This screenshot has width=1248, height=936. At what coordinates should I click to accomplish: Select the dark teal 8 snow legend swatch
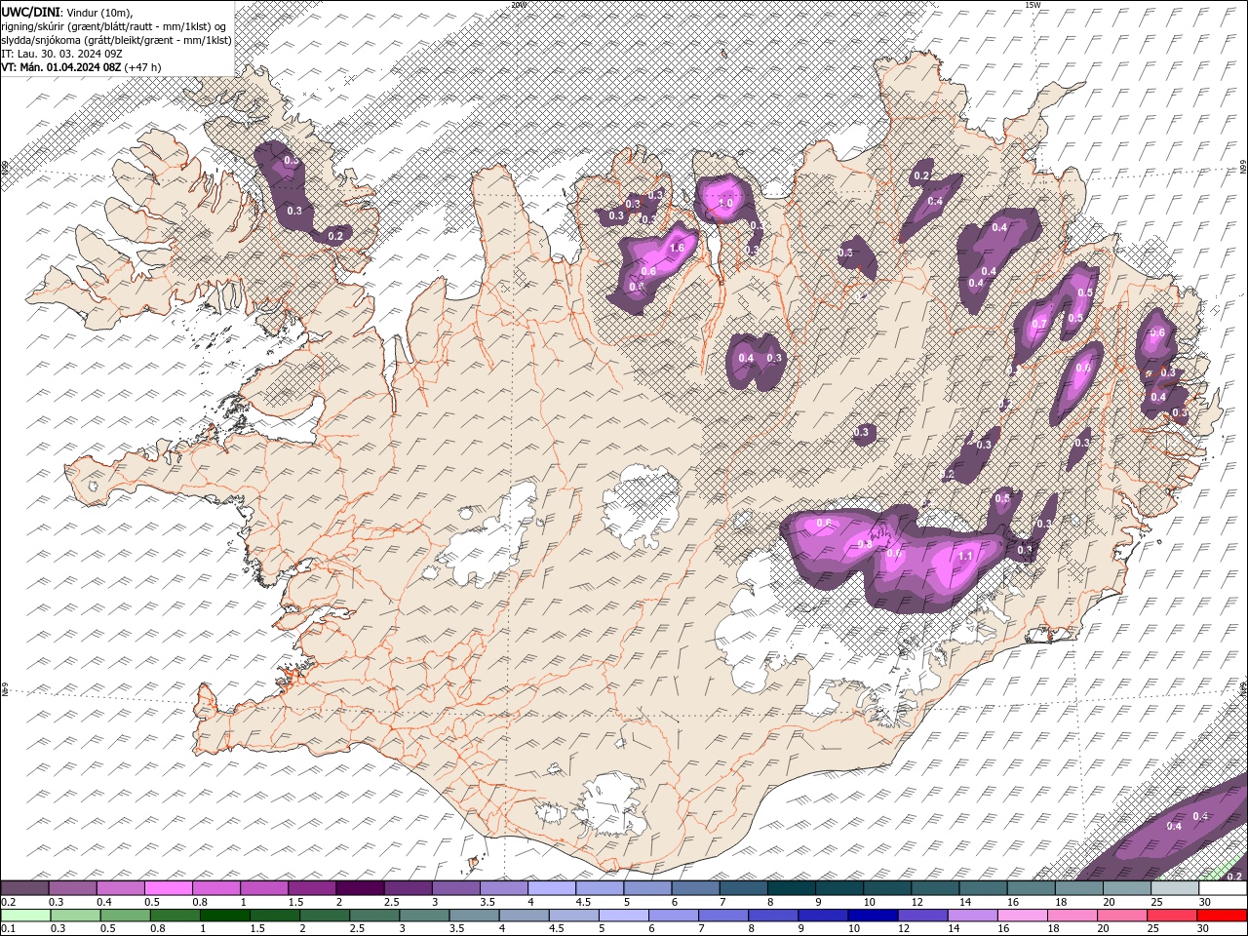click(792, 888)
